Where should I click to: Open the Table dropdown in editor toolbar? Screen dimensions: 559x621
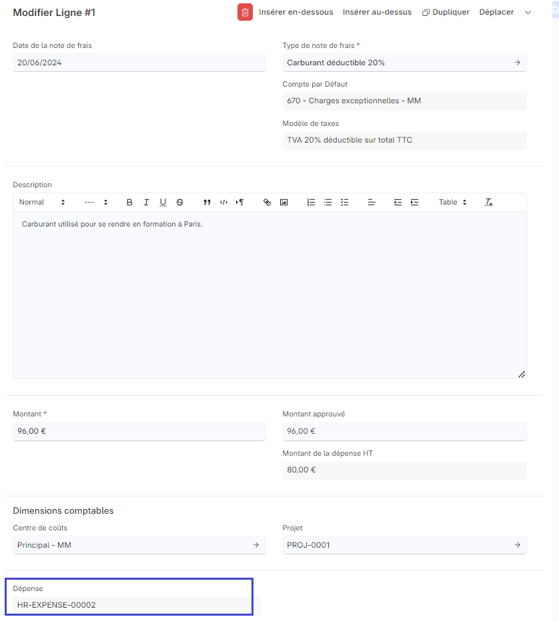[x=452, y=203]
